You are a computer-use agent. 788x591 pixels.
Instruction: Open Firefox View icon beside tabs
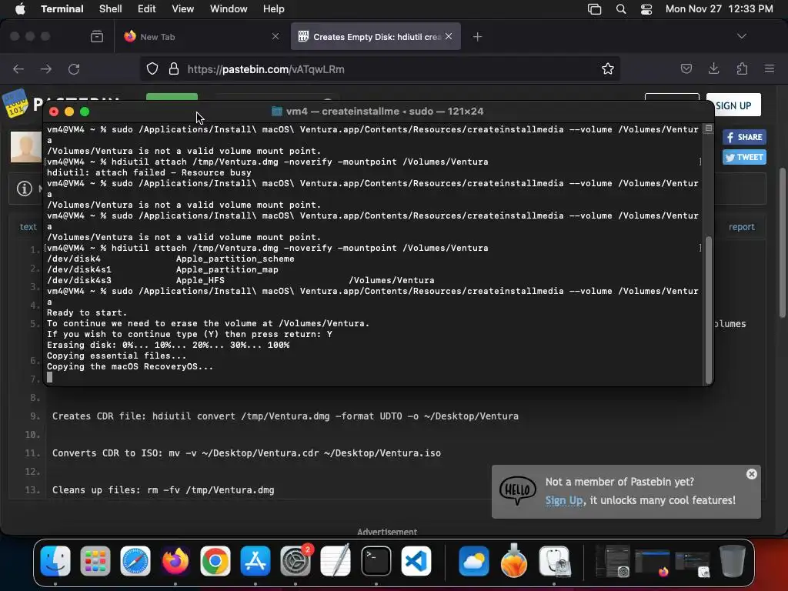97,37
